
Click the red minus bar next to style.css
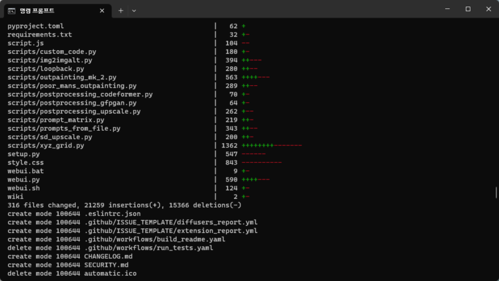[261, 163]
